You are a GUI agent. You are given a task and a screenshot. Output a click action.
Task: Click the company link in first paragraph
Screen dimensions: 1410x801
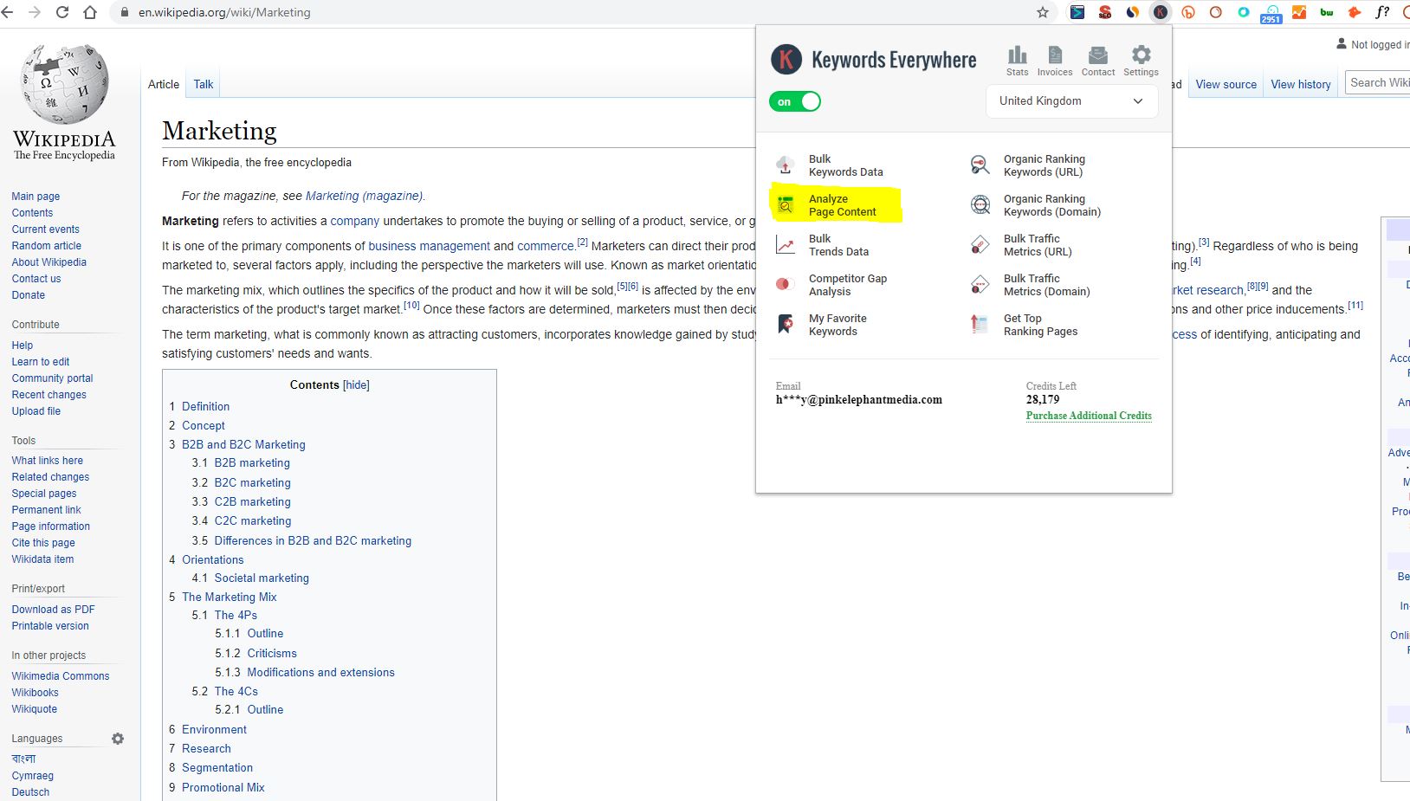pyautogui.click(x=355, y=221)
